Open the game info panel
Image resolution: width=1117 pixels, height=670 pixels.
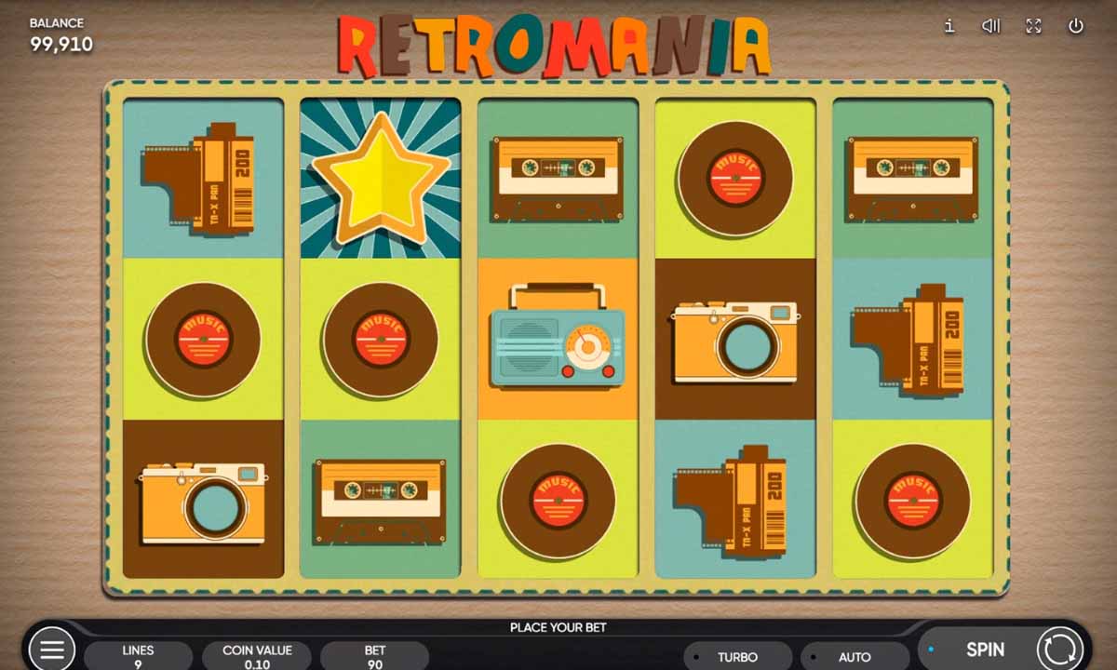(949, 26)
